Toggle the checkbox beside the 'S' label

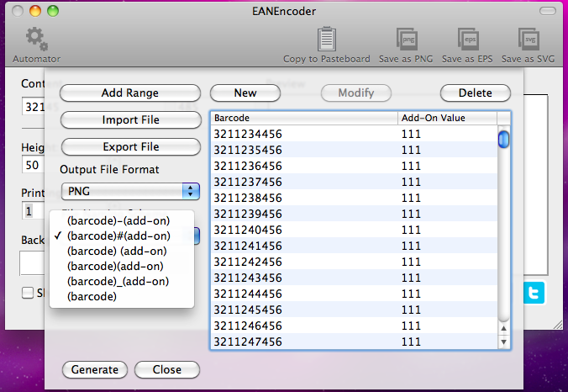28,293
